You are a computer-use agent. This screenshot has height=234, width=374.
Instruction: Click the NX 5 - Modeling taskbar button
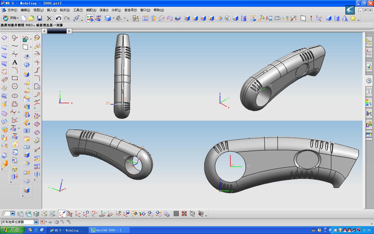point(68,230)
